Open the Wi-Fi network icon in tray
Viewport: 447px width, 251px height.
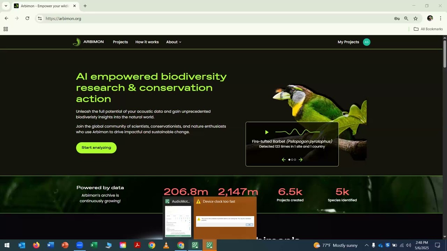tap(402, 245)
